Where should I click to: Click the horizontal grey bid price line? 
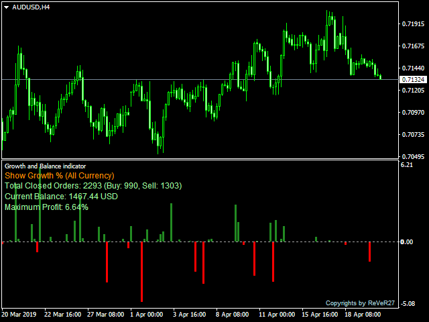[200, 79]
